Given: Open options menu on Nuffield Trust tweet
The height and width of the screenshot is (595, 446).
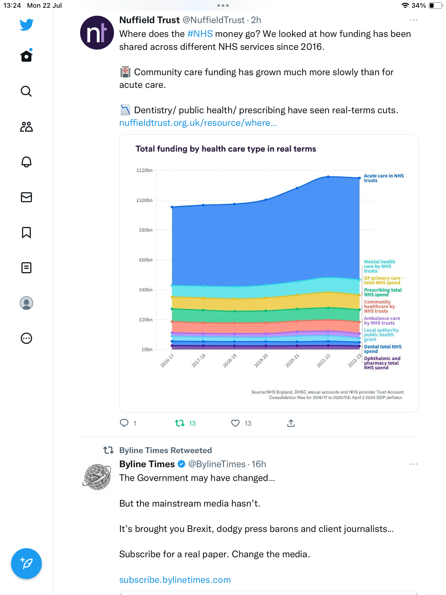Looking at the screenshot, I should pyautogui.click(x=414, y=20).
